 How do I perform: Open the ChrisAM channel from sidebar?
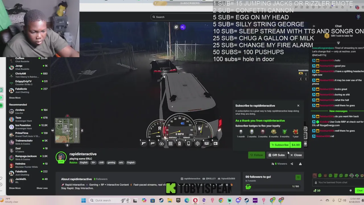[28, 75]
